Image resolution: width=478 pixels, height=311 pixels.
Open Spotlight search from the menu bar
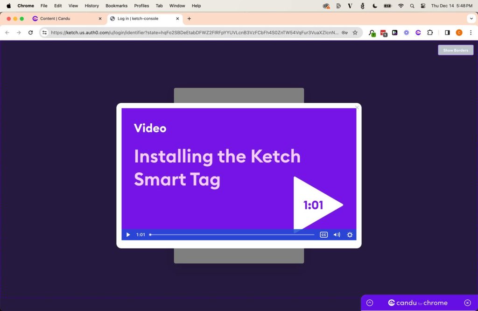click(412, 6)
